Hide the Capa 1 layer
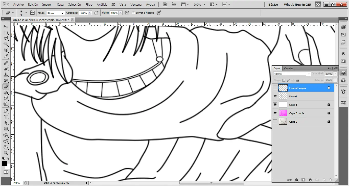This screenshot has height=186, width=349. [x=275, y=105]
